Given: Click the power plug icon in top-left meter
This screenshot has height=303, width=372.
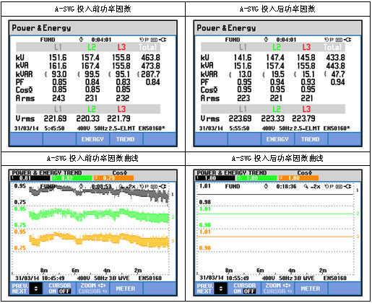Looking at the screenshot, I should pyautogui.click(x=163, y=40).
